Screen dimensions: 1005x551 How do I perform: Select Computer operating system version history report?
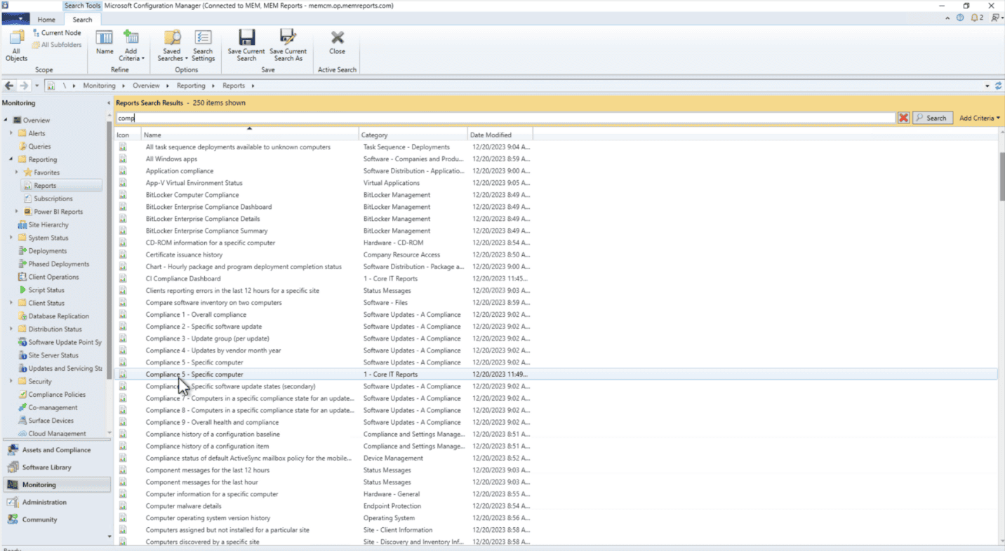click(x=208, y=518)
